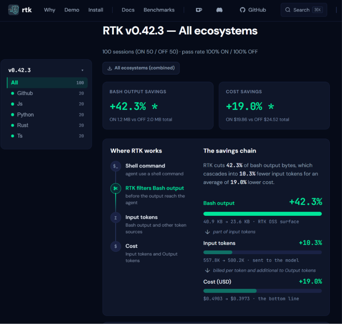
Task: Click the download icon in All ecosystems button
Action: coord(110,68)
